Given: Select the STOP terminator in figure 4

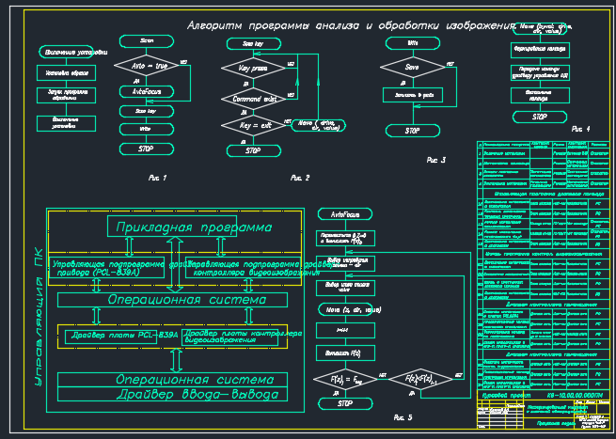Looking at the screenshot, I should 540,117.
